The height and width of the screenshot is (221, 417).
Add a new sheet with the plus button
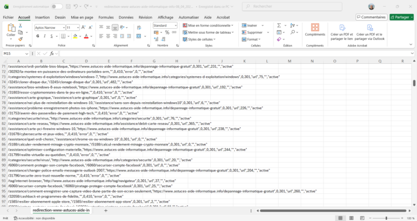106,210
